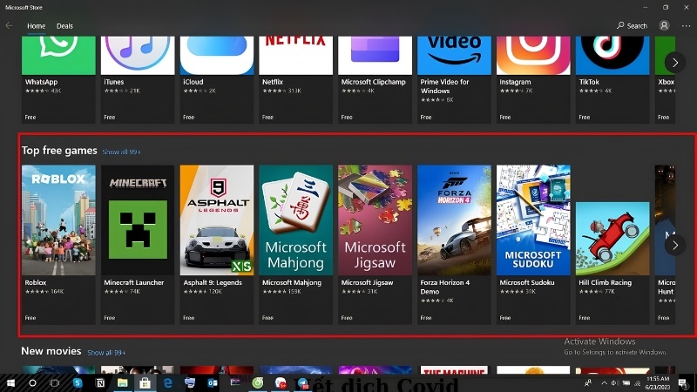
Task: Switch to the Home tab
Action: [x=36, y=26]
